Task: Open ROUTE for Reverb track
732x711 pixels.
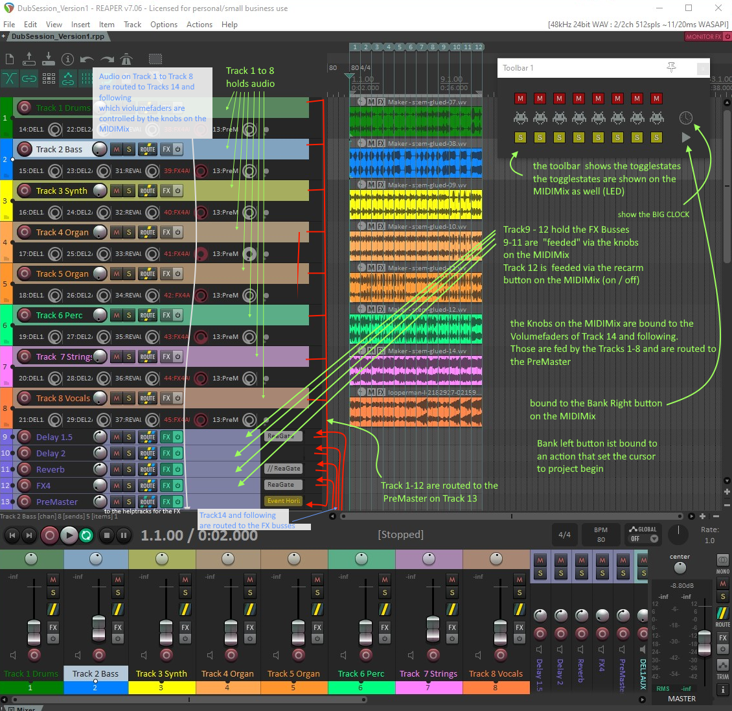Action: coord(148,469)
